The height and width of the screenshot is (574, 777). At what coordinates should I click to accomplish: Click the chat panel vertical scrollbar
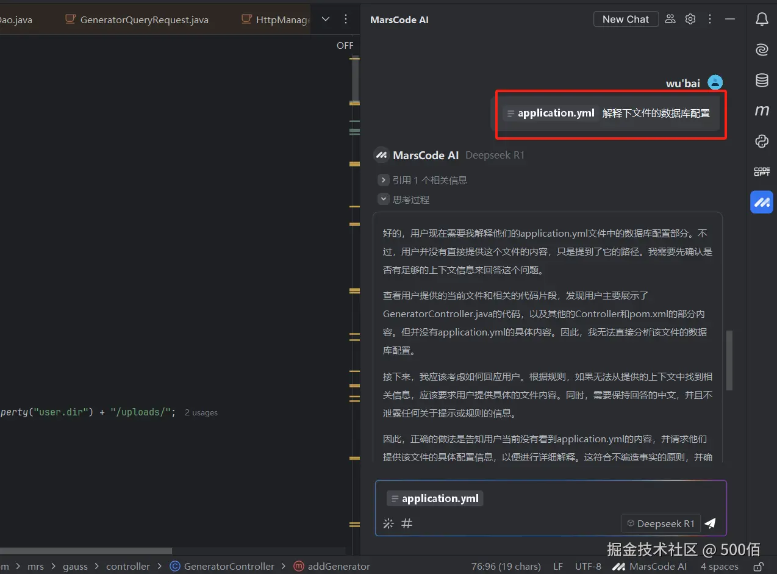[x=729, y=360]
